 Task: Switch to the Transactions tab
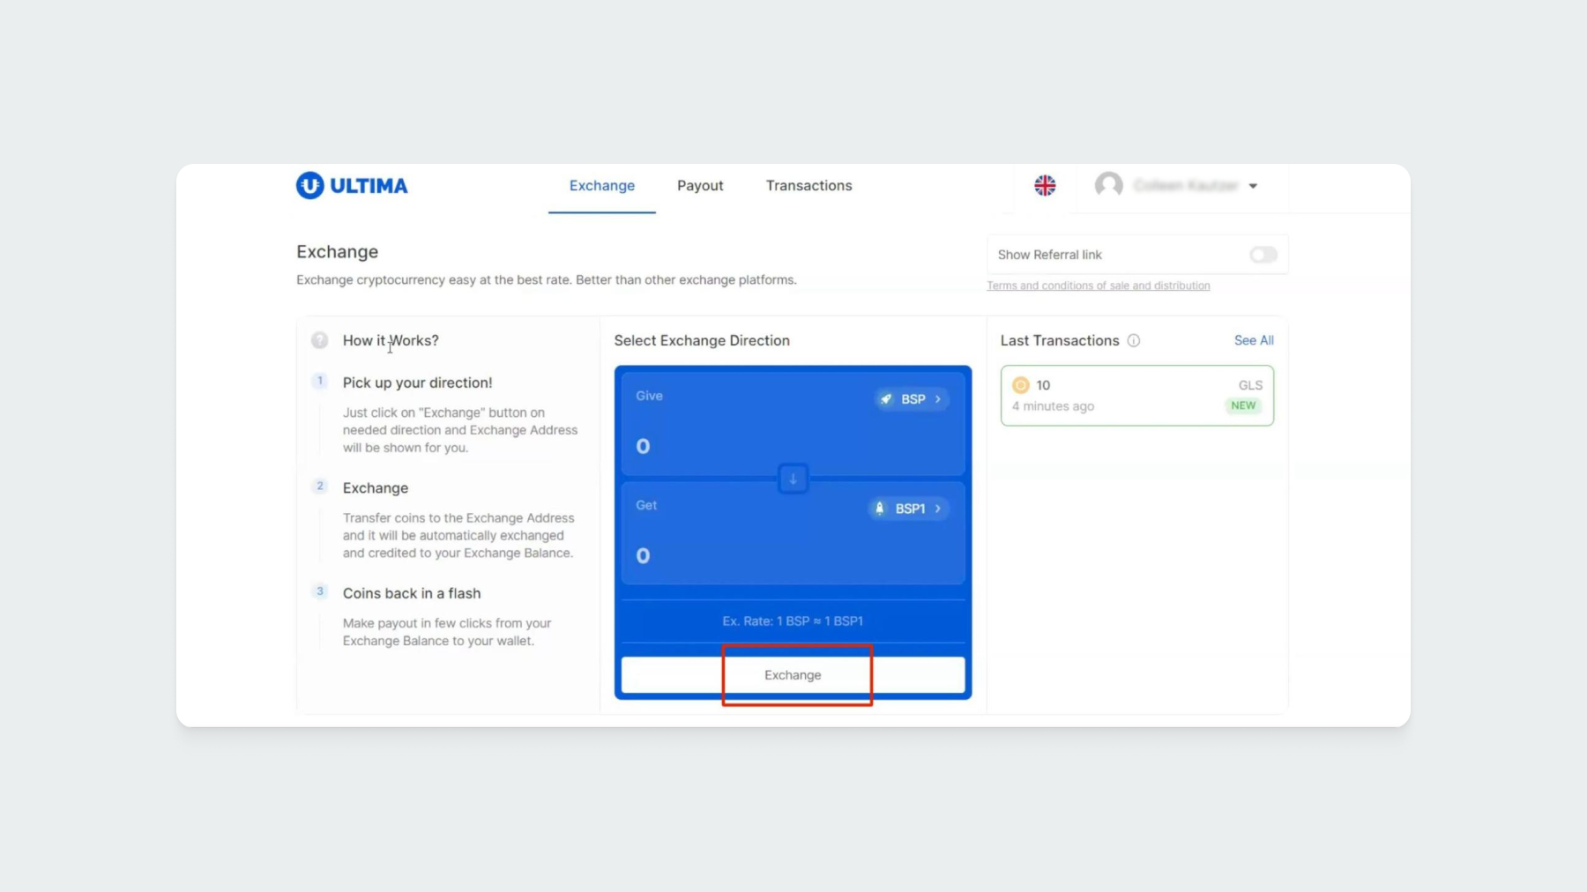click(x=808, y=185)
